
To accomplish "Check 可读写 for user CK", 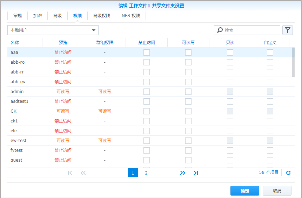I will [188, 111].
